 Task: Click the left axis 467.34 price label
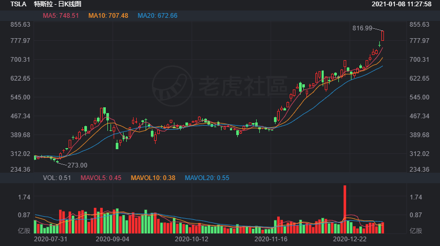[x=20, y=116]
